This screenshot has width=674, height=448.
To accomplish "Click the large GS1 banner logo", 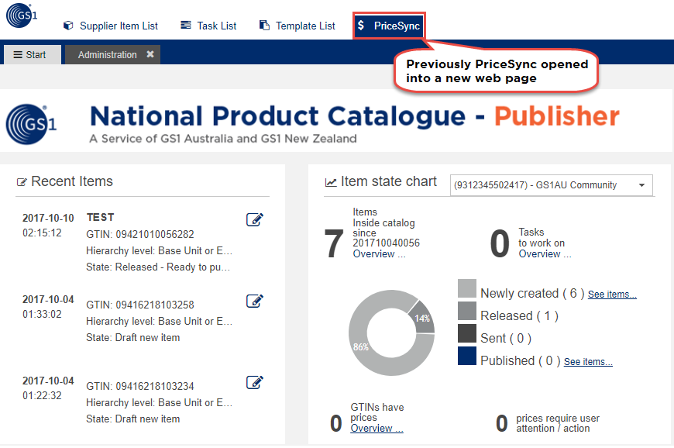I will 31,124.
